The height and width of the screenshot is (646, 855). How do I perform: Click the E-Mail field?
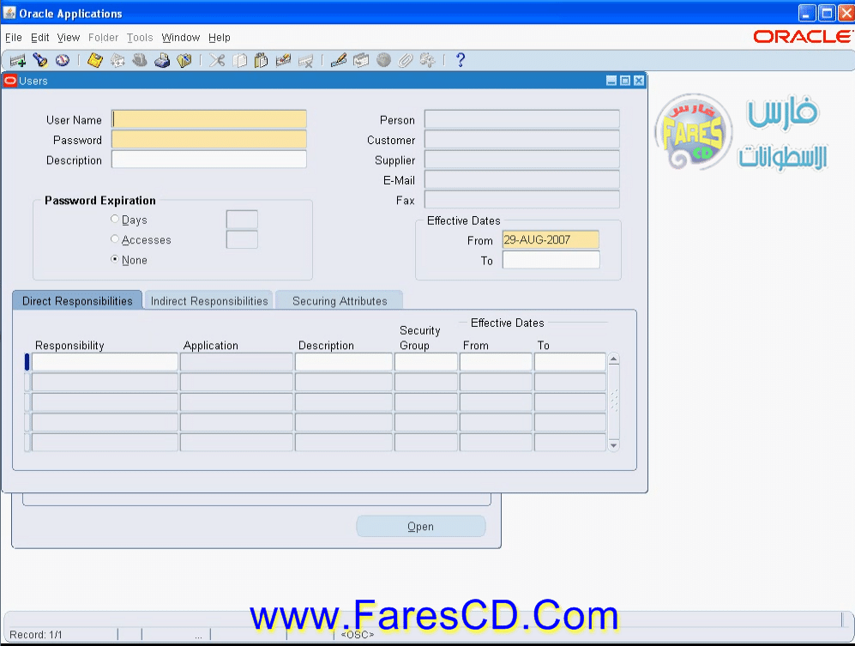(x=522, y=180)
